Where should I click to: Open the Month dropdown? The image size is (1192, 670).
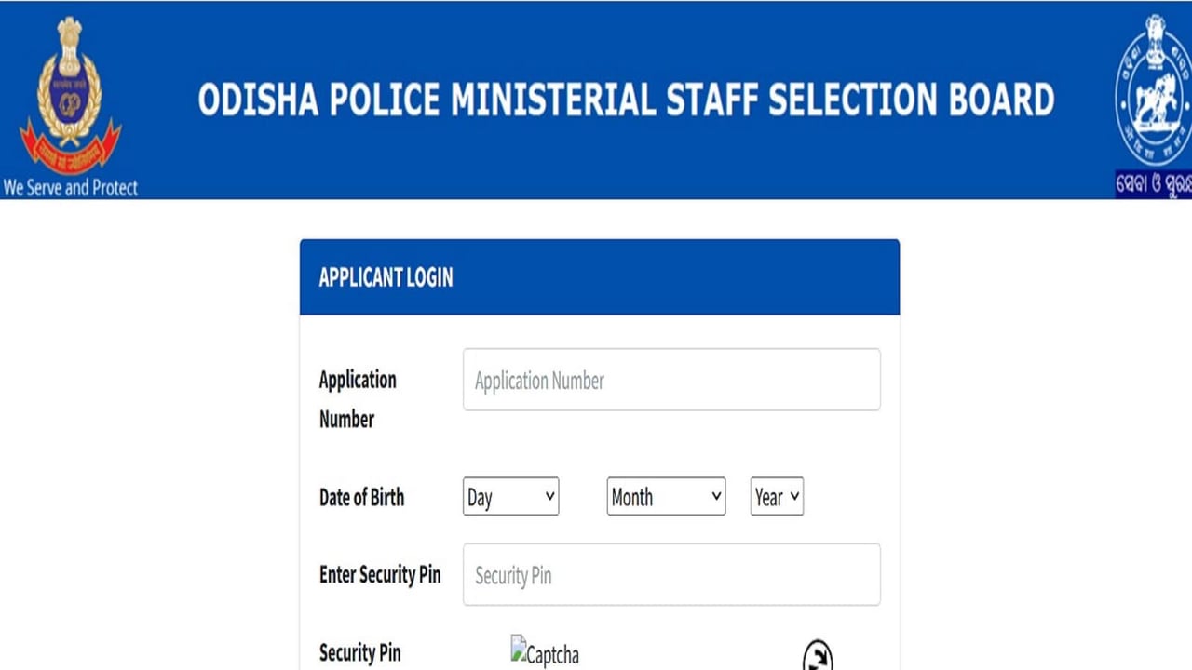[x=666, y=497]
